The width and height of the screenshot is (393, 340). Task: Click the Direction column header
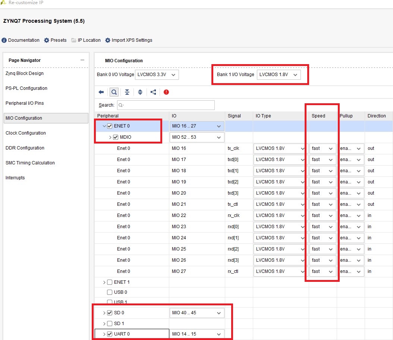tap(379, 116)
